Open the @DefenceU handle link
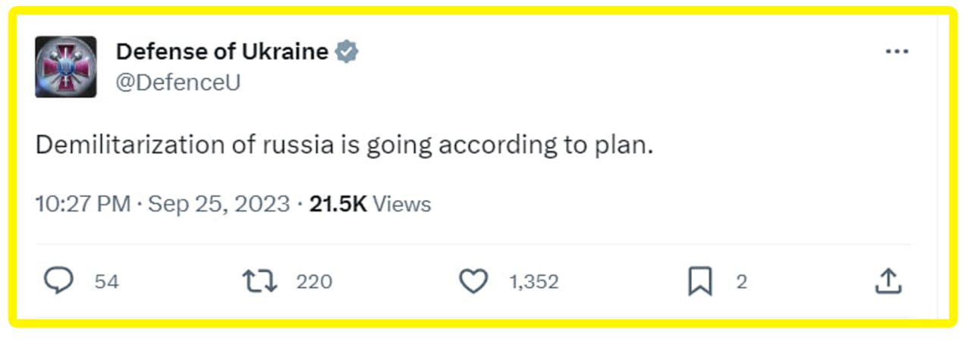Viewport: 971px width, 341px height. pos(178,83)
